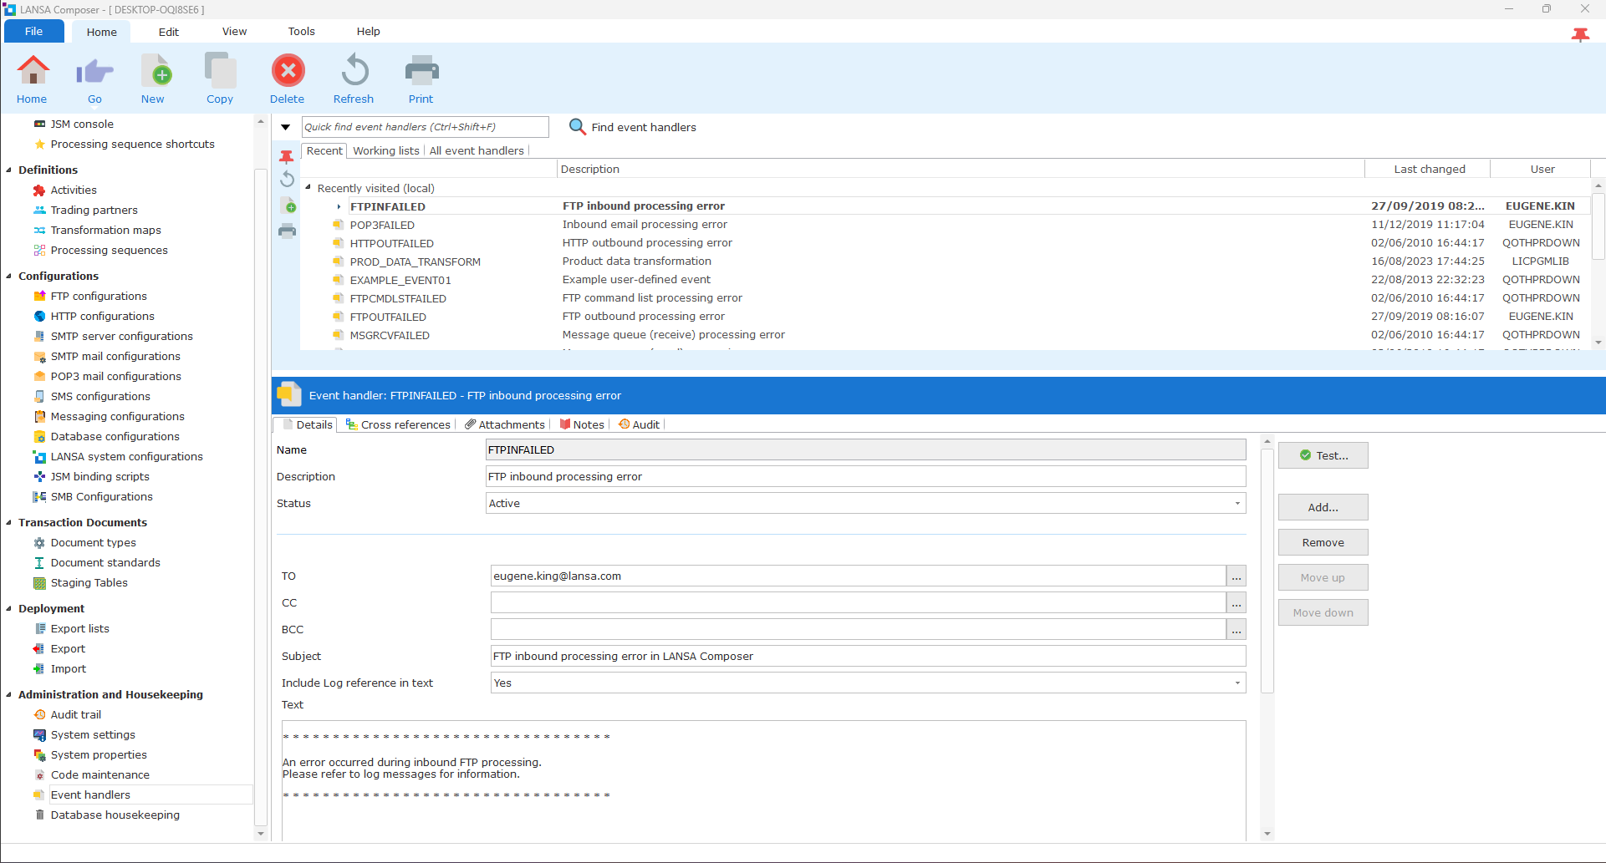Open the Tools ribbon tab
This screenshot has width=1606, height=863.
(x=302, y=31)
